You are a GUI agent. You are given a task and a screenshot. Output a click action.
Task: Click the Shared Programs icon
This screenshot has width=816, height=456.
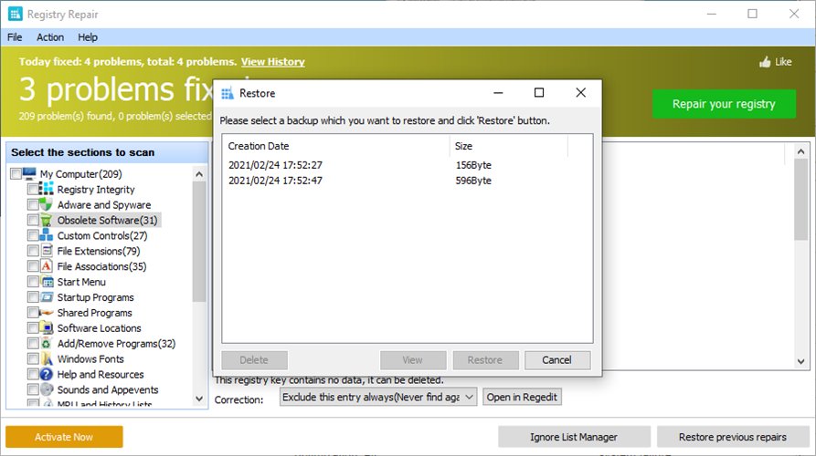click(47, 313)
